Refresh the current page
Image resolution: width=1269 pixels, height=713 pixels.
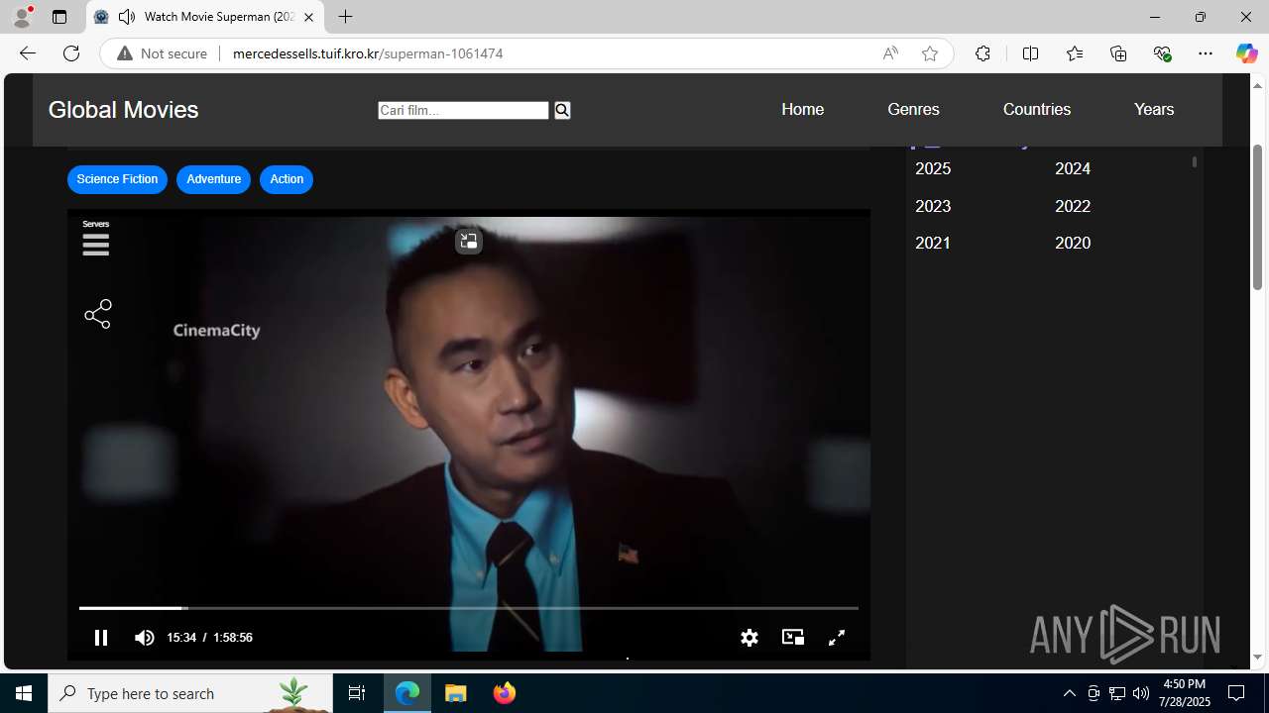71,53
